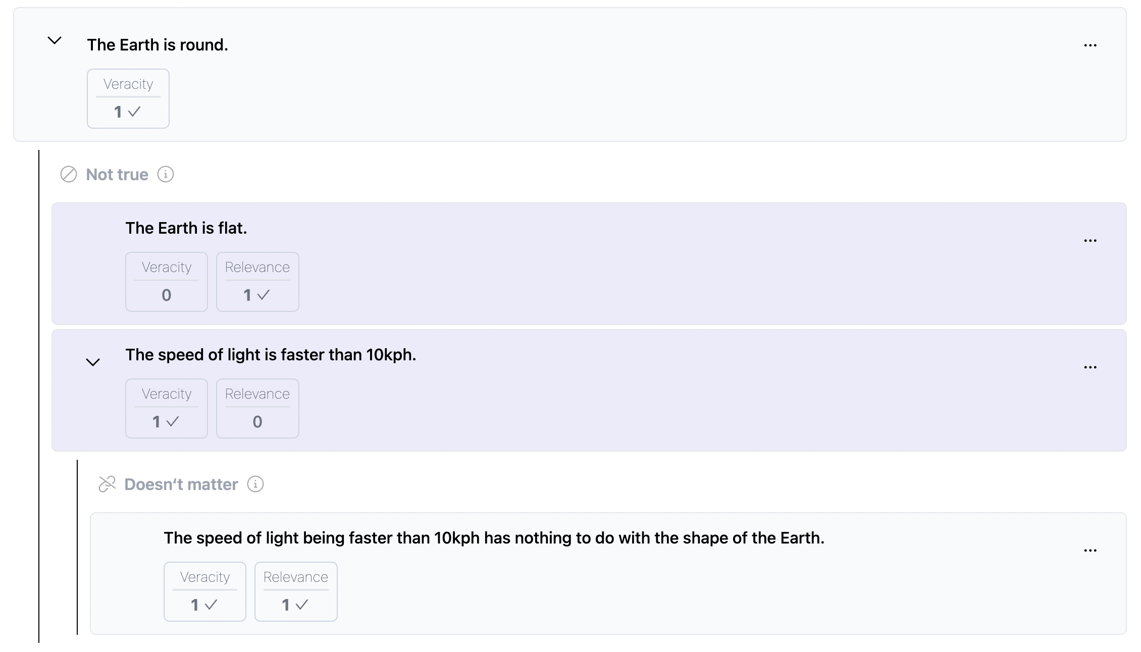The height and width of the screenshot is (652, 1141).
Task: Toggle Veracity score on 'The Earth is flat'
Action: point(167,282)
